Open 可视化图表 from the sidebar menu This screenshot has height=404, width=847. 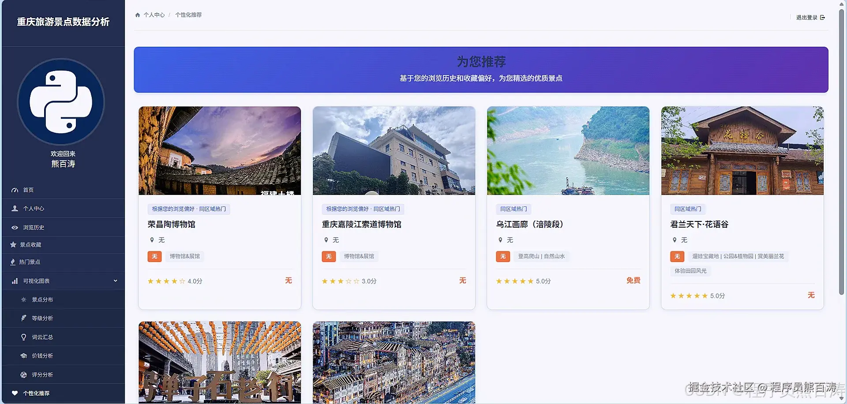[x=35, y=281]
